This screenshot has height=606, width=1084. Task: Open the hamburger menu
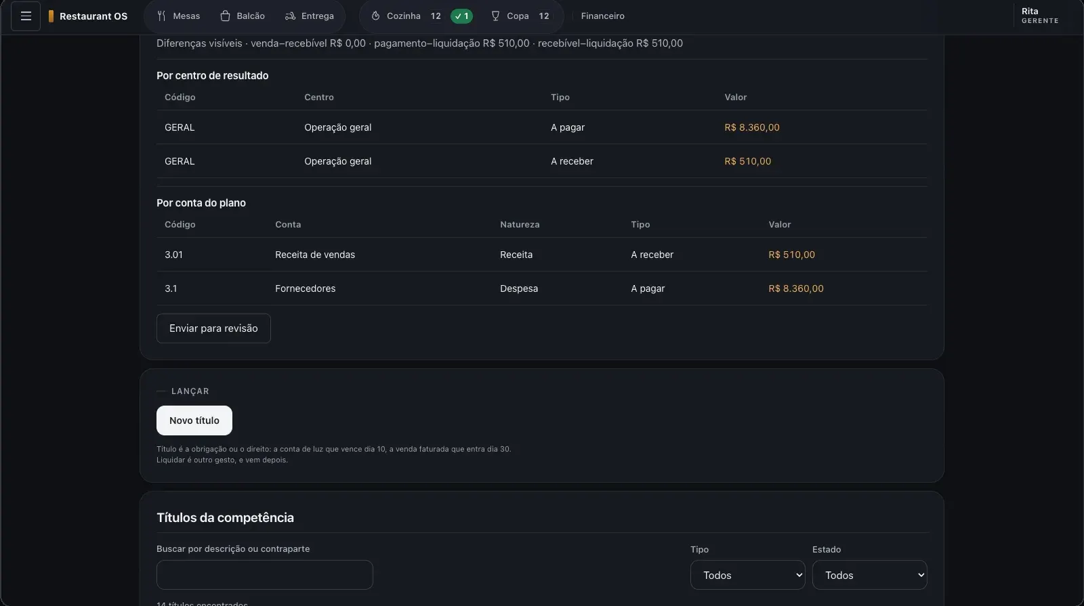coord(26,16)
